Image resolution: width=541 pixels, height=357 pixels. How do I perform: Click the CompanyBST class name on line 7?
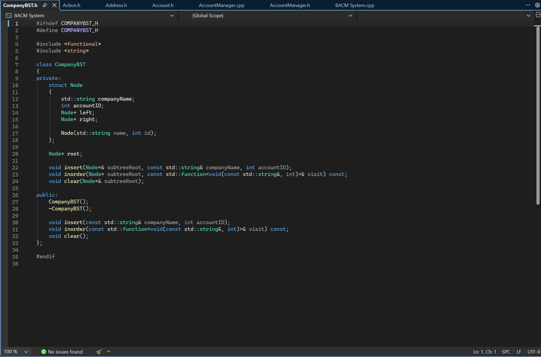coord(70,65)
